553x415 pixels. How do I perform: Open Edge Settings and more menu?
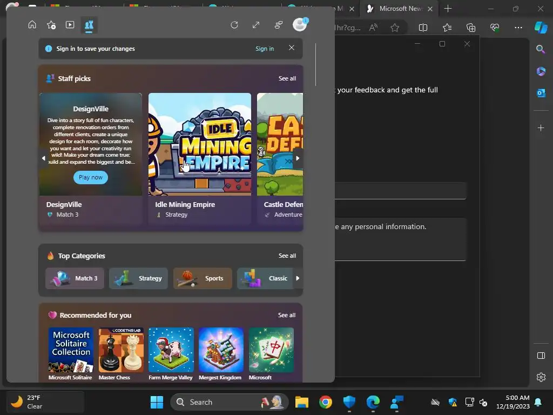[518, 28]
